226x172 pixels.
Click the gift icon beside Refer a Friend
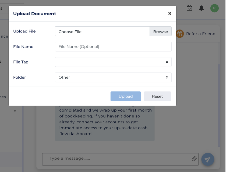pos(180,34)
